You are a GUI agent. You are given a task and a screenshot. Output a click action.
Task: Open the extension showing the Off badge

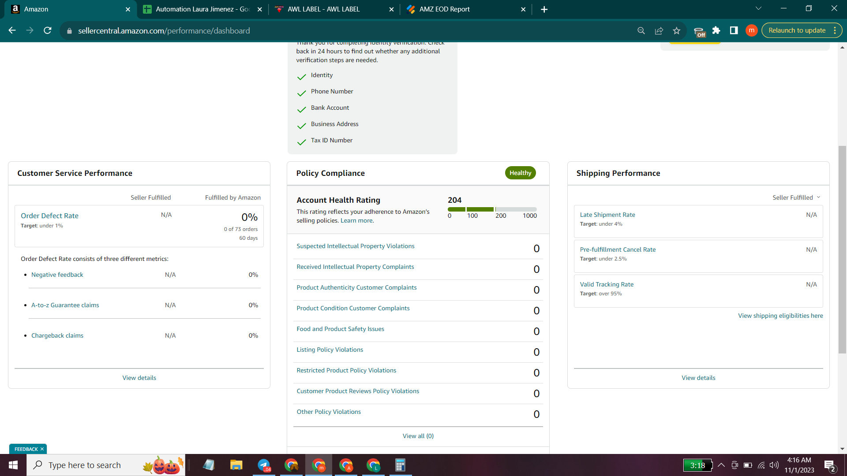tap(699, 31)
